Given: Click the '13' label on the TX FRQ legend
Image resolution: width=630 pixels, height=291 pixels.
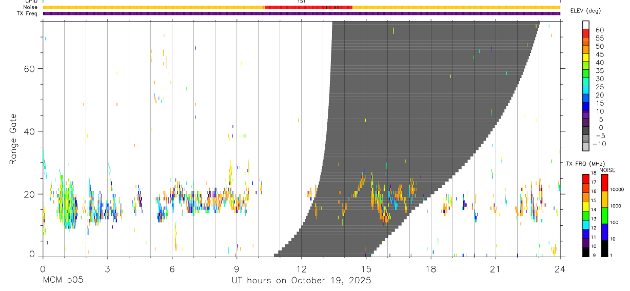Looking at the screenshot, I should point(593,218).
